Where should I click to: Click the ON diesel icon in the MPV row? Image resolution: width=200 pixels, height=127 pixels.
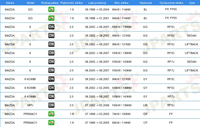[x=51, y=105]
